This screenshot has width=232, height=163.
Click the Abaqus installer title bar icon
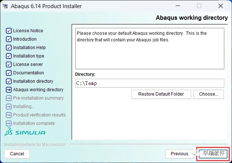tap(5, 6)
